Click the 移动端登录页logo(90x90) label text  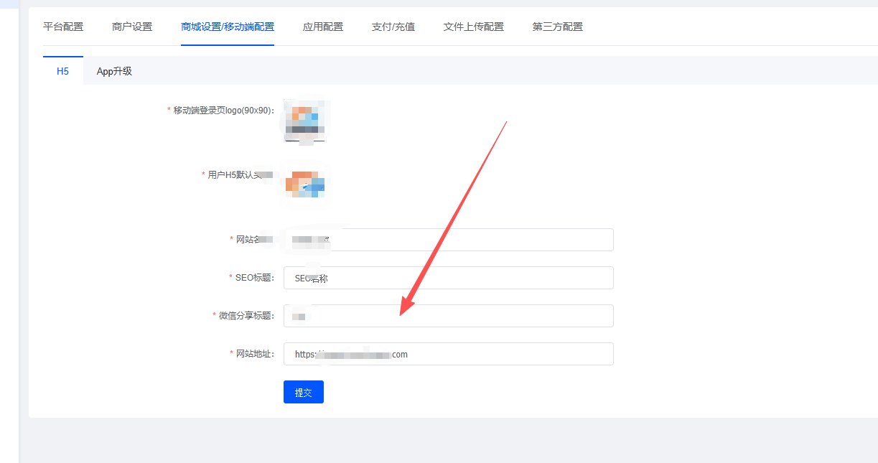tap(223, 111)
